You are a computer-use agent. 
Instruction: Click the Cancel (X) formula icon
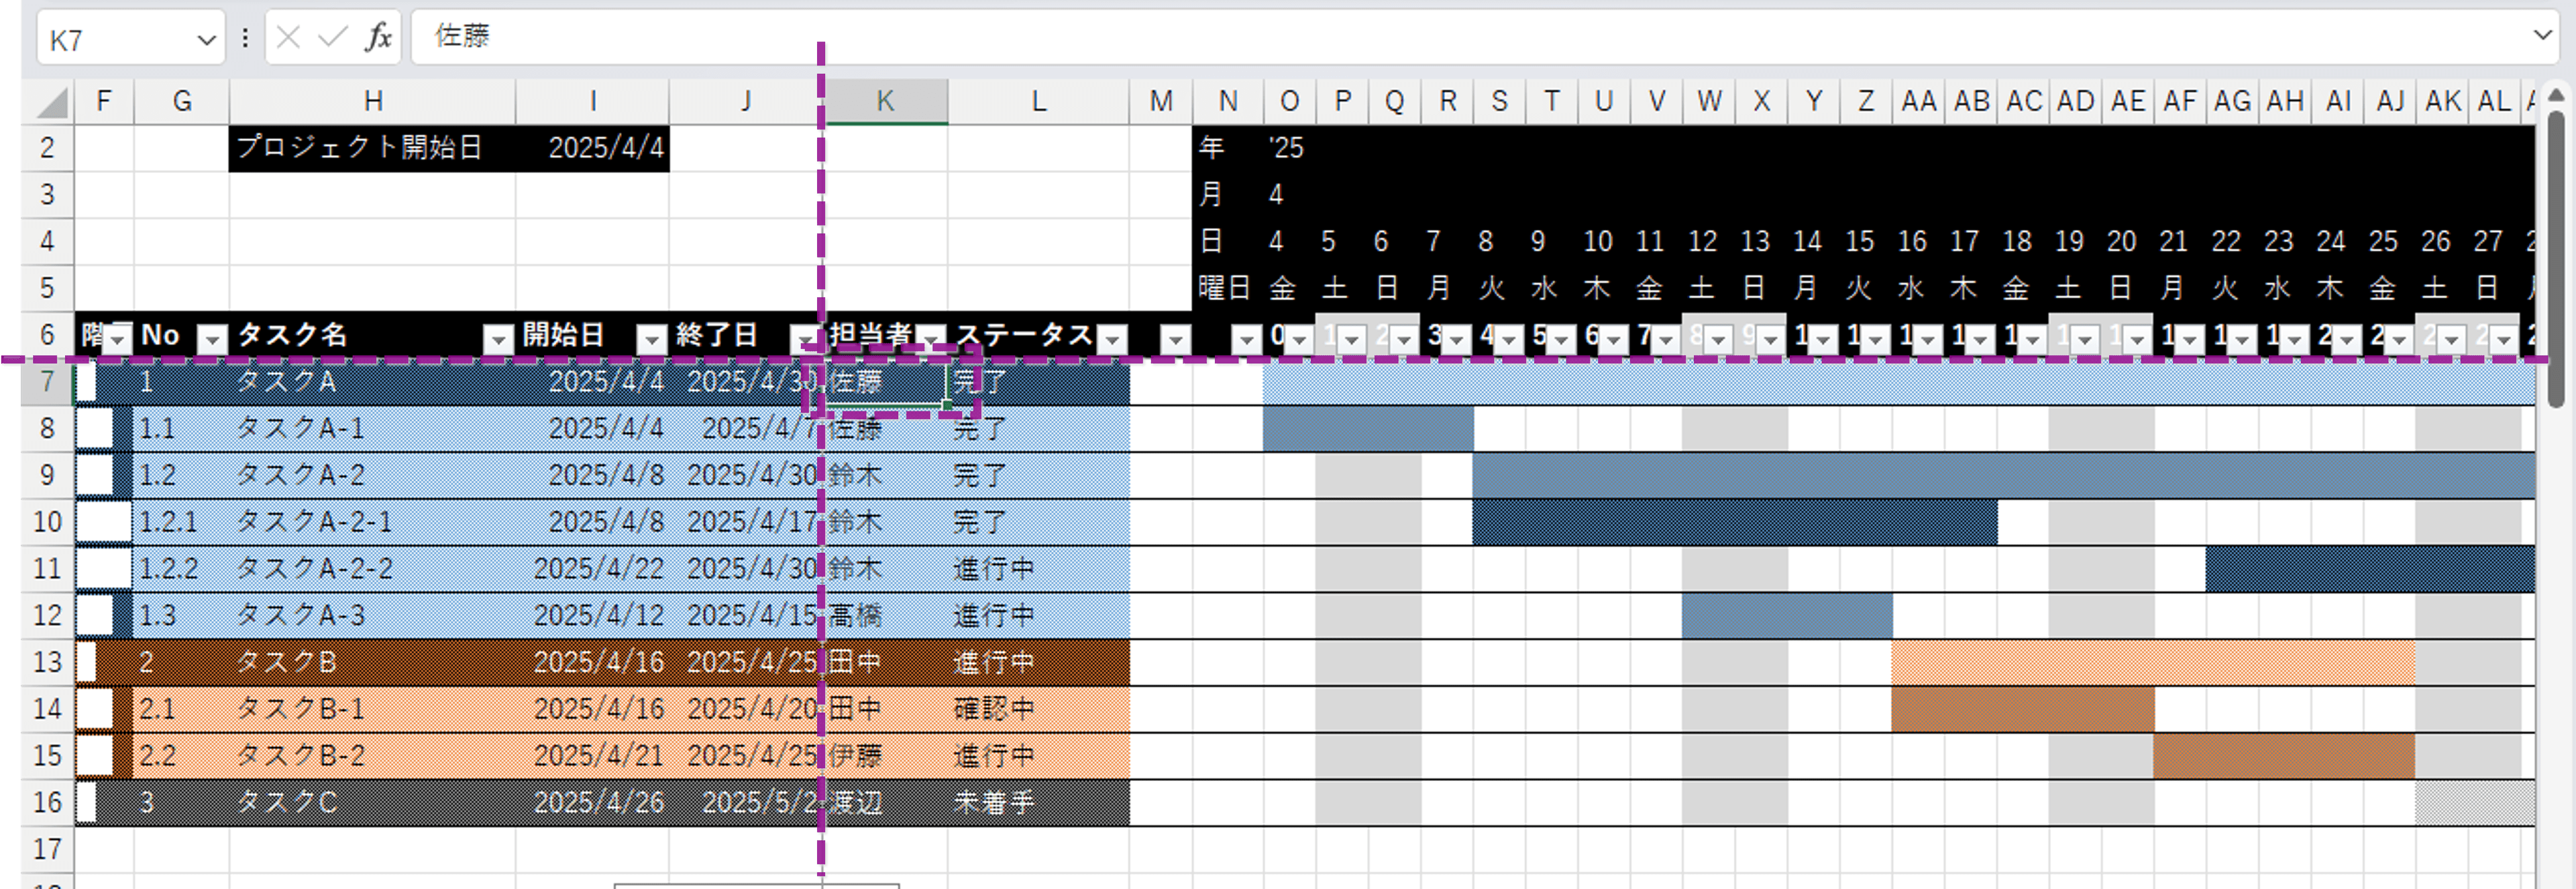tap(288, 38)
